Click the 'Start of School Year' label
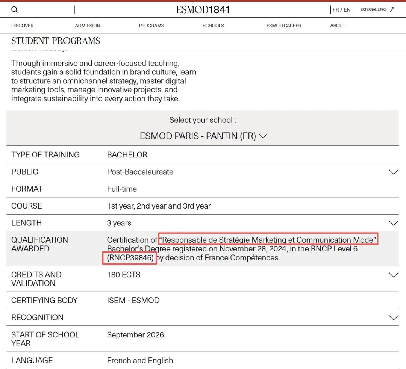 point(45,339)
